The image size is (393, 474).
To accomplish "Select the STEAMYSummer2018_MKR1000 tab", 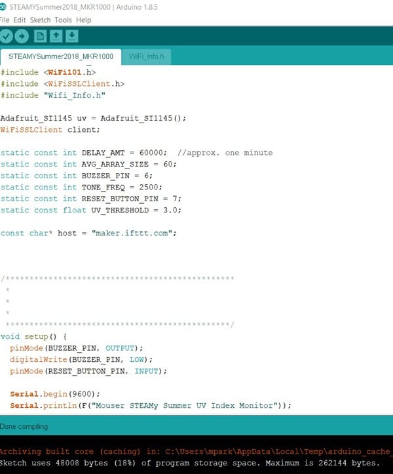I will pyautogui.click(x=61, y=57).
